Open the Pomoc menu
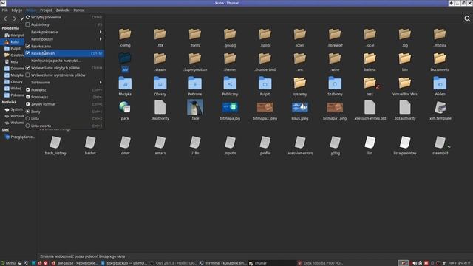 click(x=79, y=10)
